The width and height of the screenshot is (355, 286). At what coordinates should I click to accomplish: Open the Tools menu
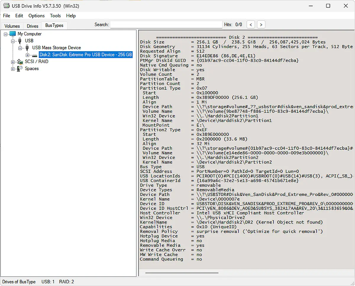(x=55, y=16)
